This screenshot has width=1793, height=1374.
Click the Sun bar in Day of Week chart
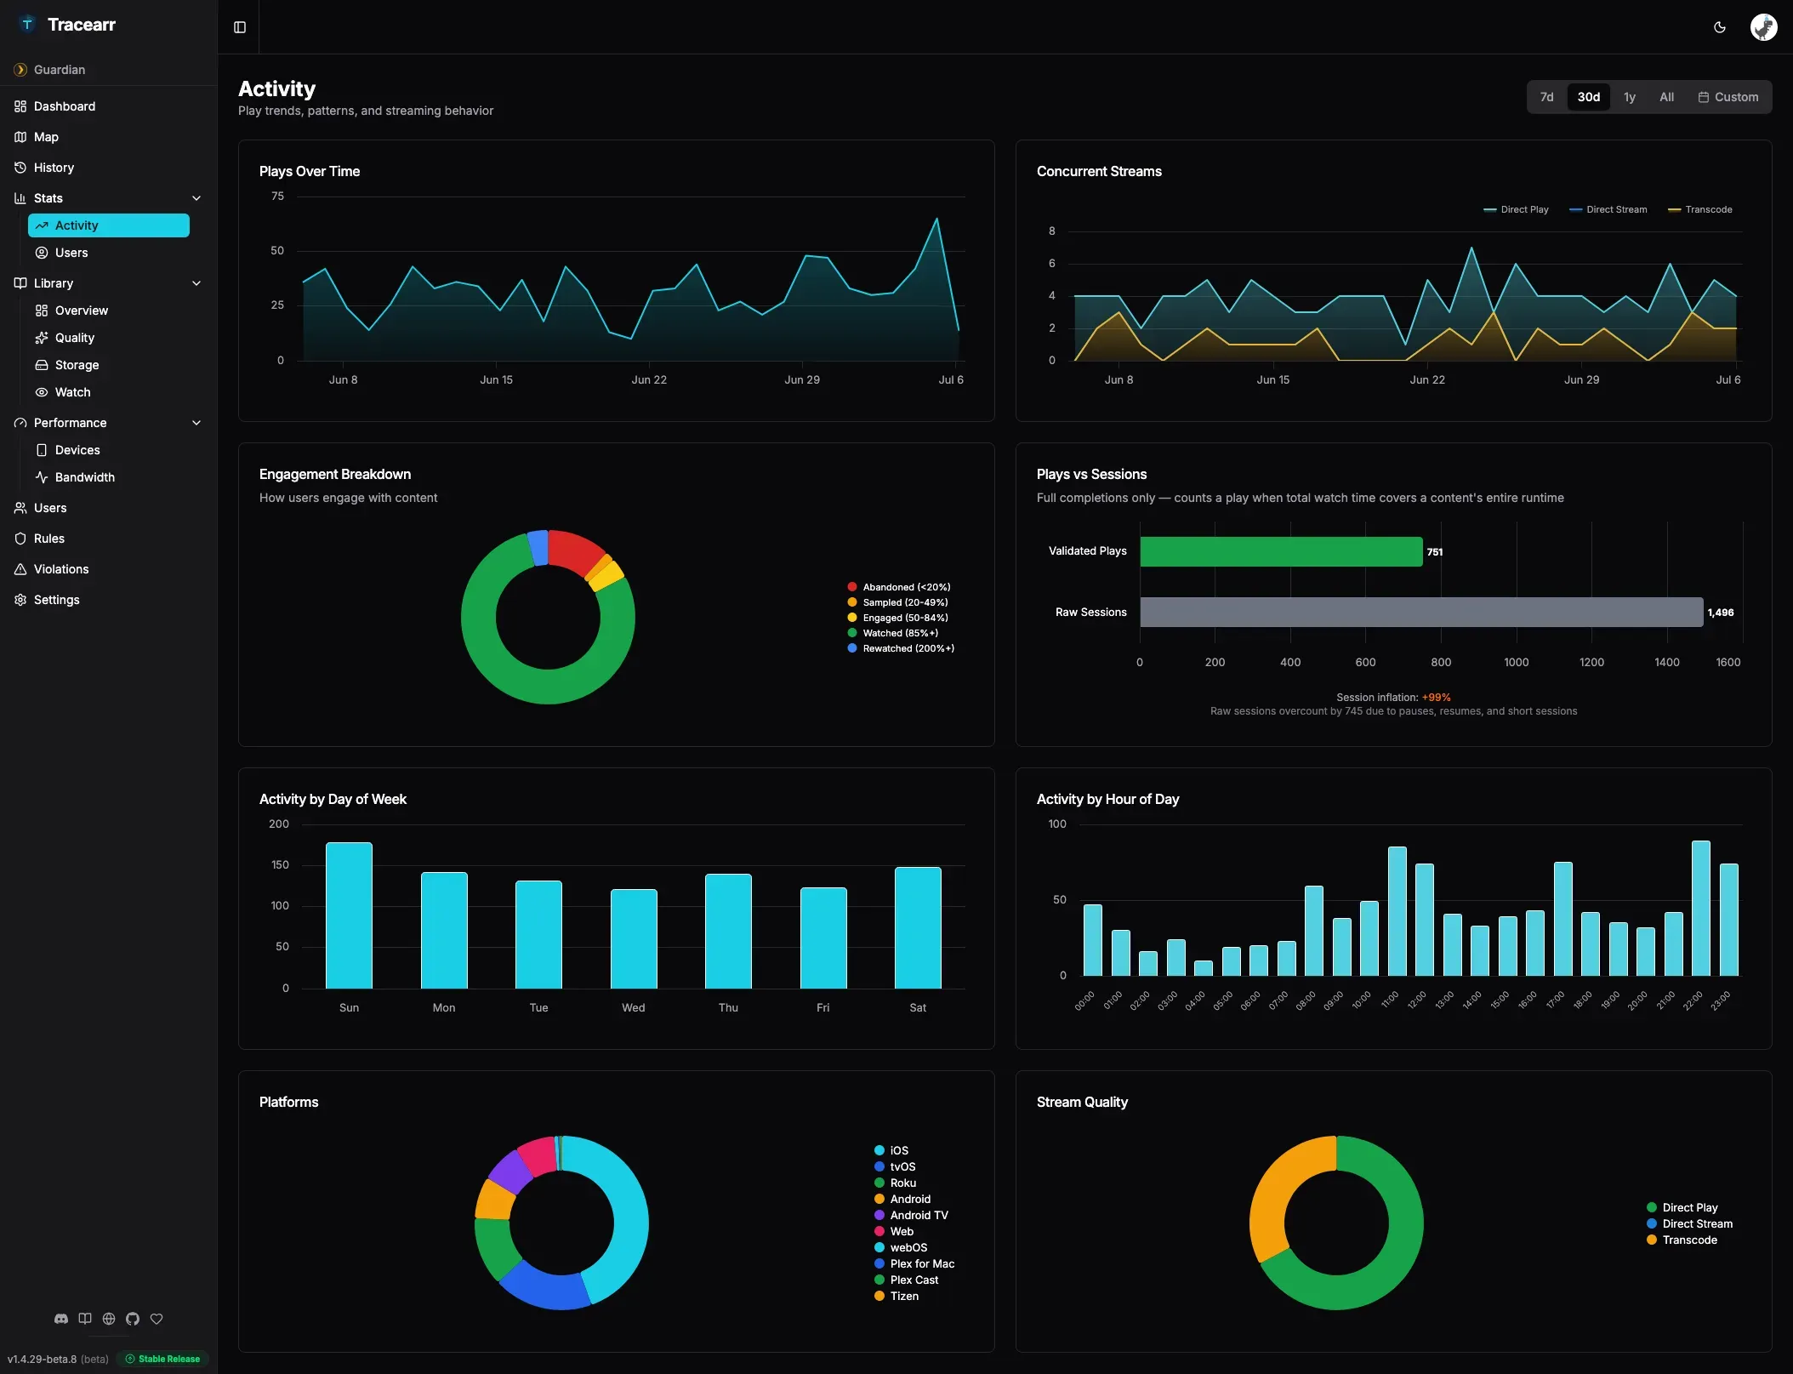349,915
